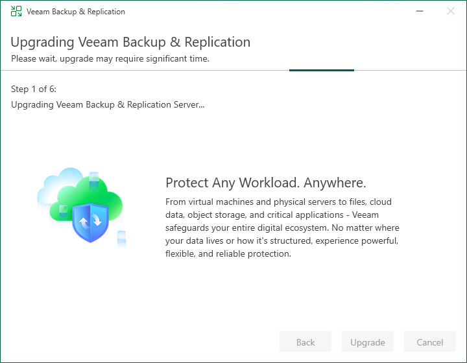Click the green progress bar indicator
467x363 pixels.
click(x=322, y=70)
